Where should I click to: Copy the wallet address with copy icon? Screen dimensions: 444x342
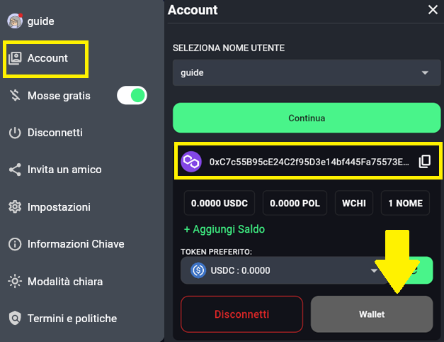click(424, 161)
